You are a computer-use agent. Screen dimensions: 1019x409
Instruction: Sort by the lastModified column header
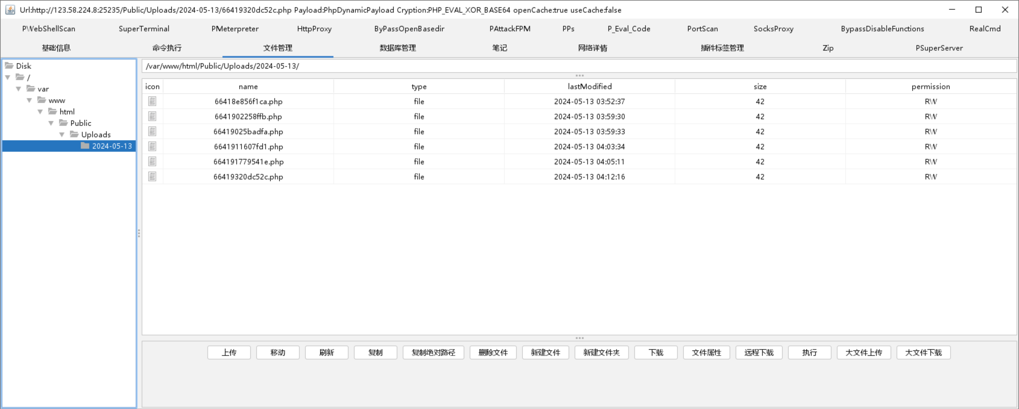point(590,86)
